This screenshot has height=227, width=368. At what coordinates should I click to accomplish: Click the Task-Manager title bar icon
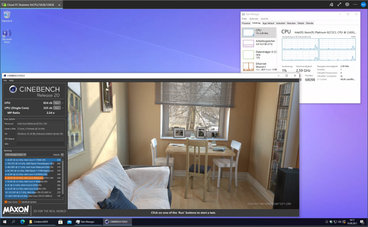pos(243,14)
